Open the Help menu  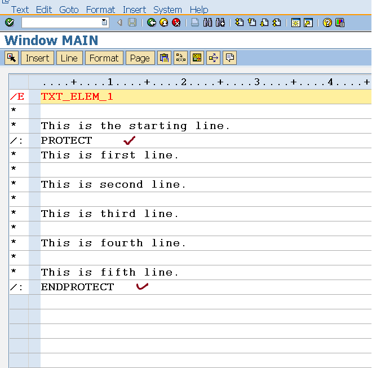[199, 10]
